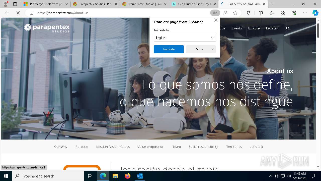Open File Explorer from the taskbar
The image size is (321, 181).
115,176
